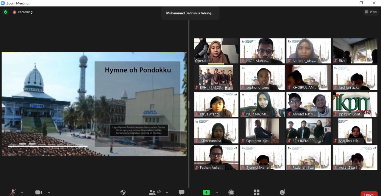Open the View layout menu

coord(371,12)
